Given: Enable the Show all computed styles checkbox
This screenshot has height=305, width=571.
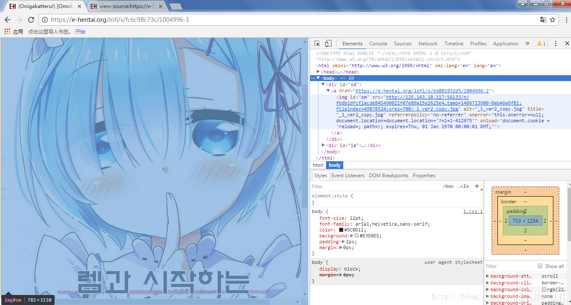Looking at the screenshot, I should (540, 266).
